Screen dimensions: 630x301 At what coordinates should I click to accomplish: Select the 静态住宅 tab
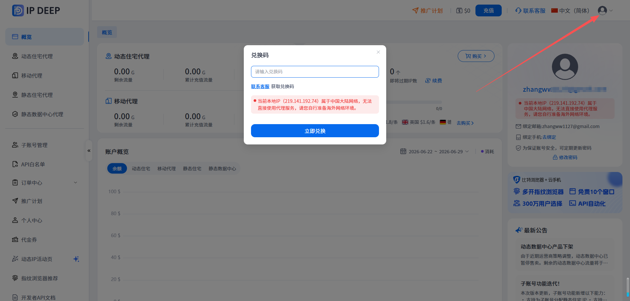pyautogui.click(x=192, y=169)
